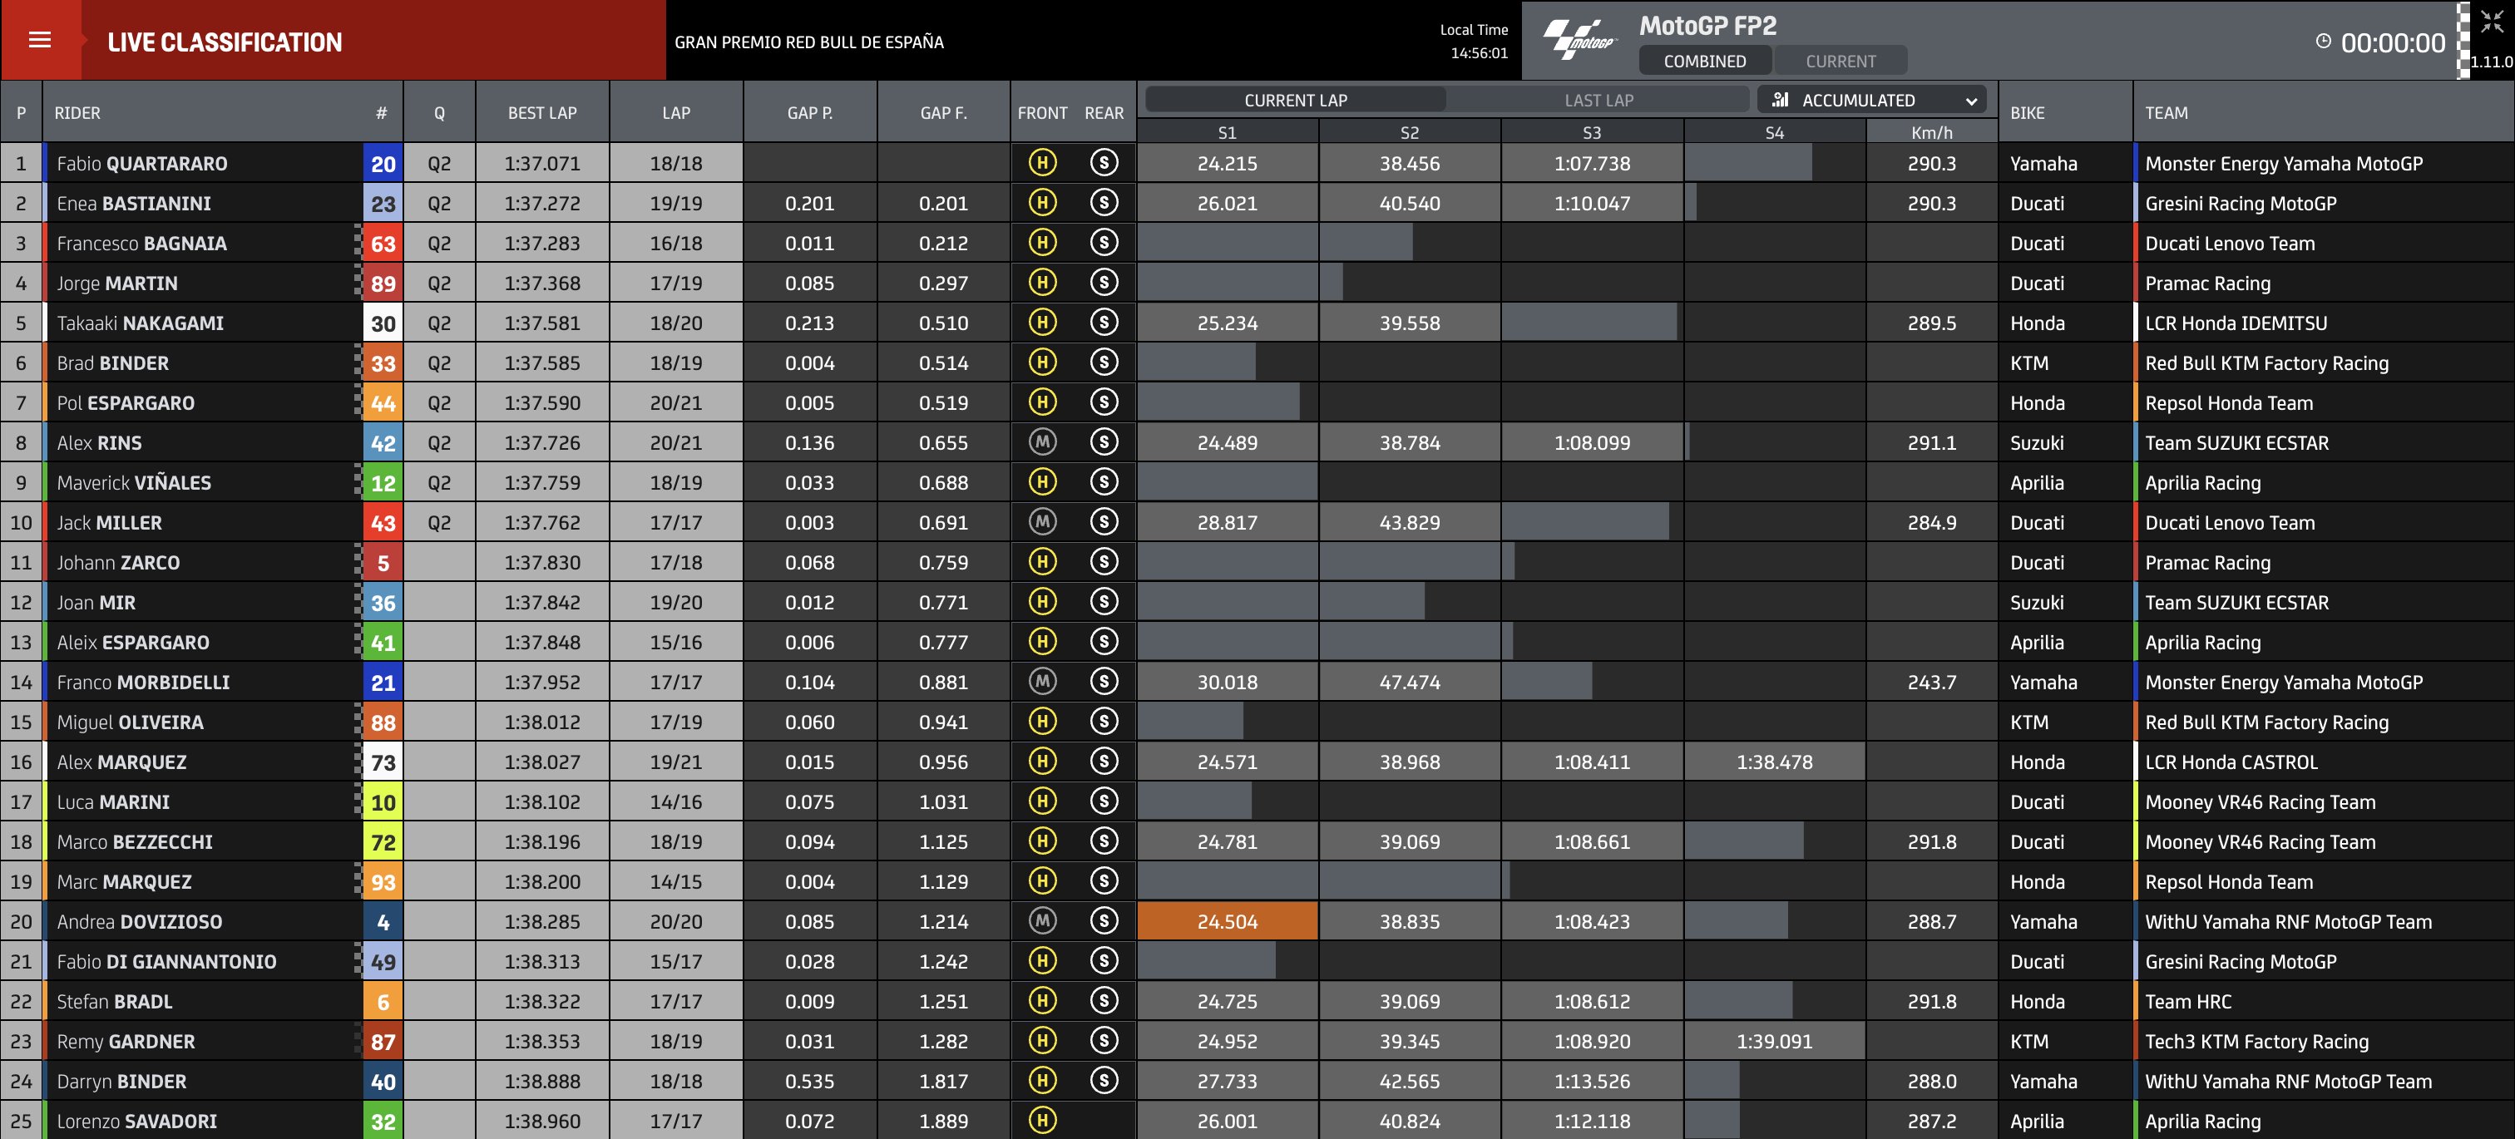2515x1139 pixels.
Task: Select rider Aleix ESPARGARO
Action: (133, 641)
